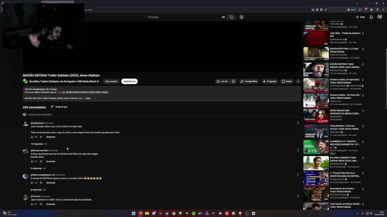Dislike the Vitorssd comment
The image size is (387, 217).
[x=41, y=204]
